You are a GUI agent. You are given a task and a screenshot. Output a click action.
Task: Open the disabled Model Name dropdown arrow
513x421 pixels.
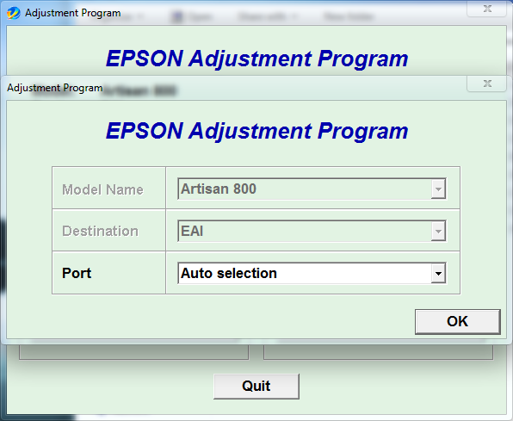point(438,189)
